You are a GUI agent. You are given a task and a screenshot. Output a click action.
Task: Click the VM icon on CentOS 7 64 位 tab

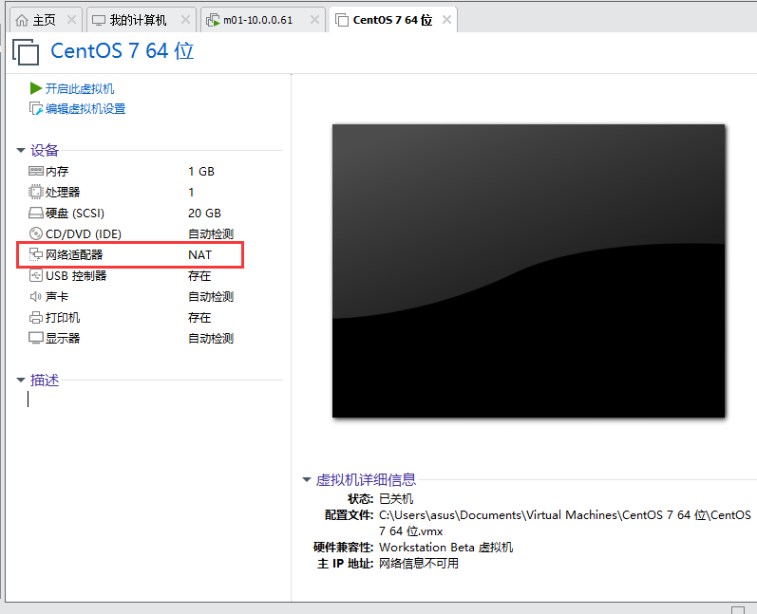point(342,20)
